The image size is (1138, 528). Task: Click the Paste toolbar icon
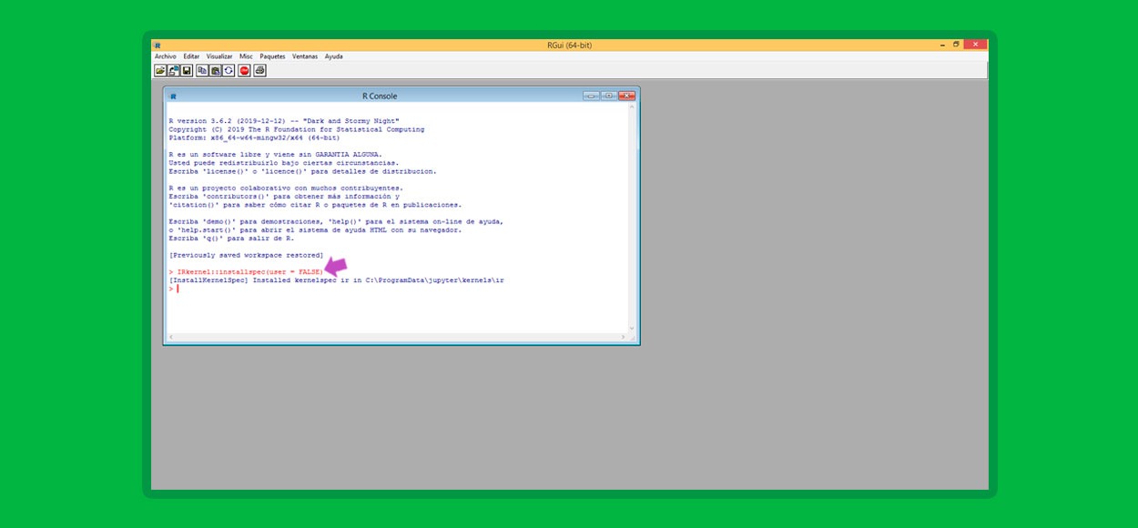(216, 70)
